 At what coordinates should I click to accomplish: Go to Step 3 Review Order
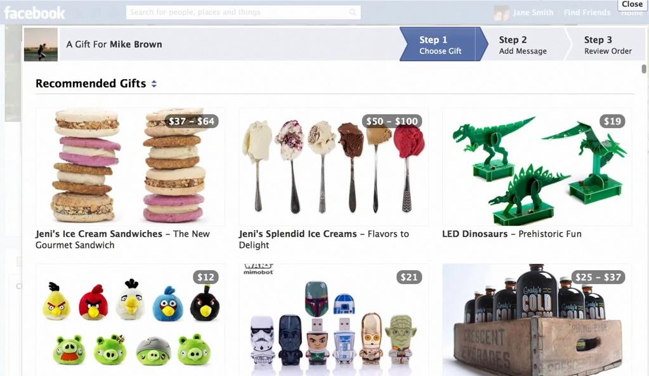[608, 44]
